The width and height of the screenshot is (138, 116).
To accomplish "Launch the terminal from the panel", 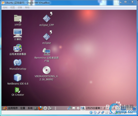I will coord(36,108).
